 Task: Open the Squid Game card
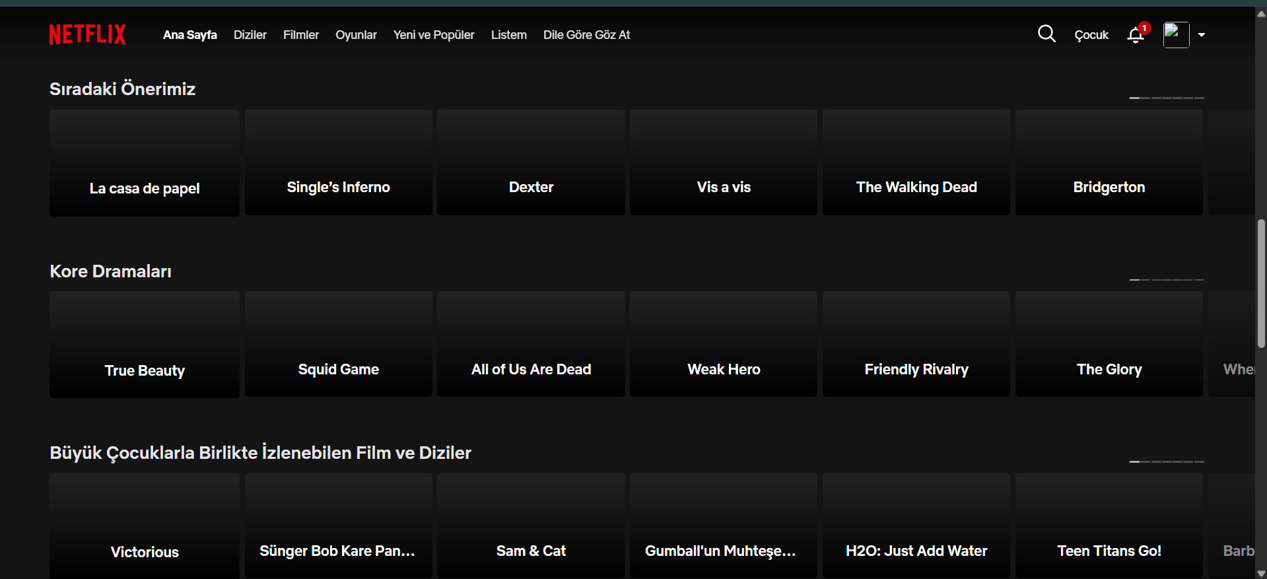click(x=339, y=344)
